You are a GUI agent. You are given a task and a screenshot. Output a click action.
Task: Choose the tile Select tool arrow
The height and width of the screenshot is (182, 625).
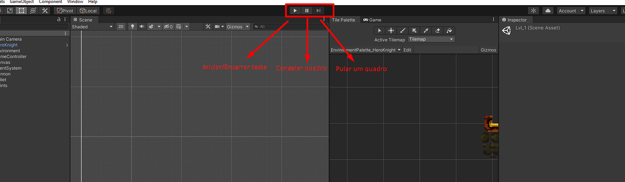coord(380,30)
